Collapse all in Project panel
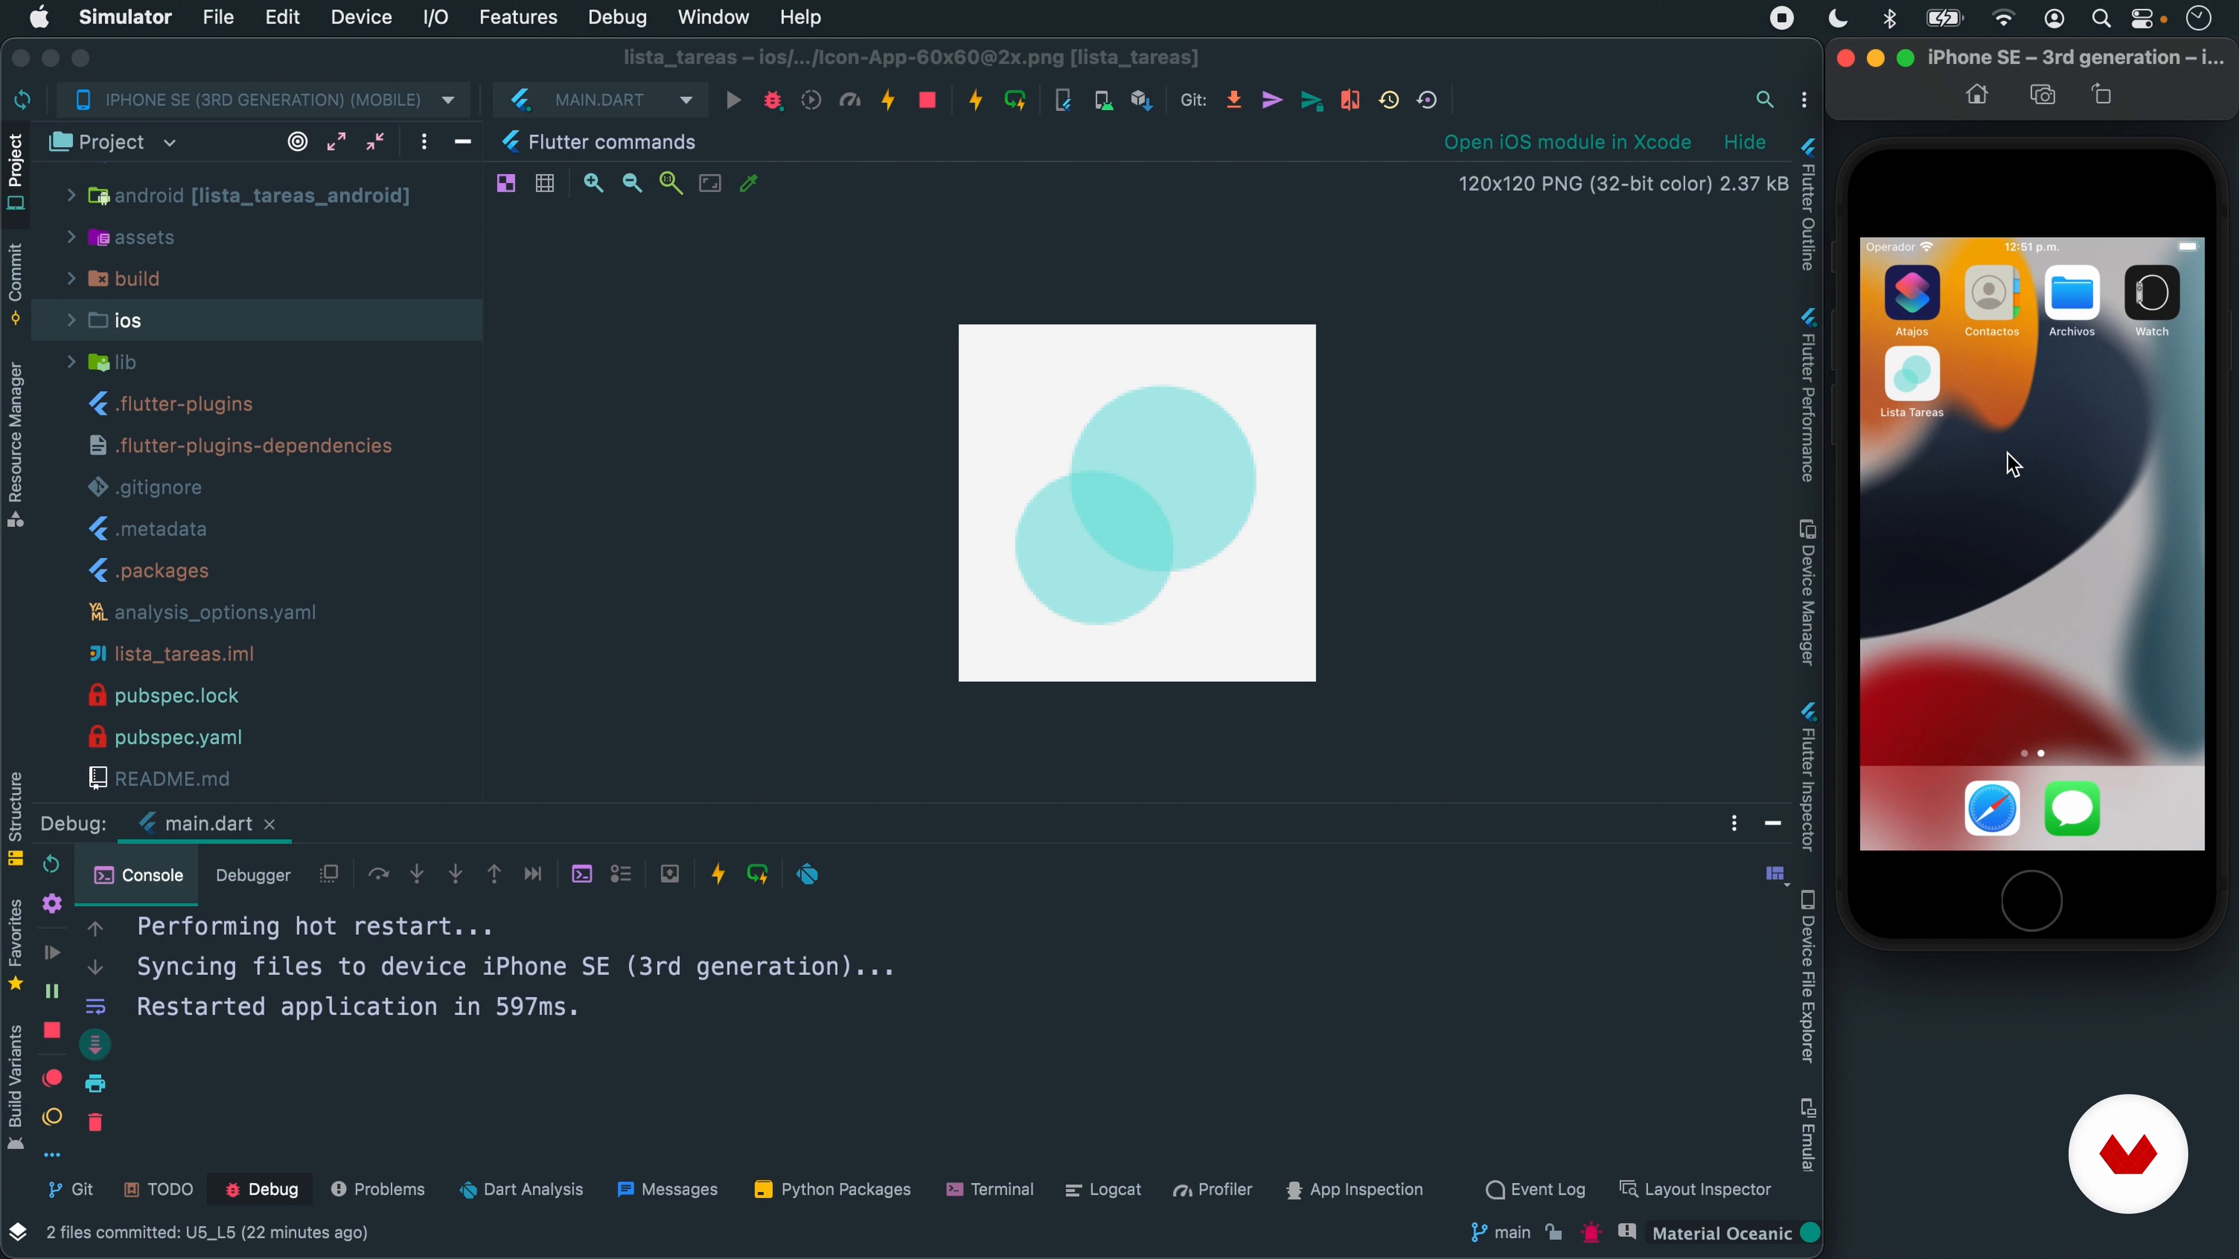The width and height of the screenshot is (2239, 1259). pyautogui.click(x=375, y=142)
